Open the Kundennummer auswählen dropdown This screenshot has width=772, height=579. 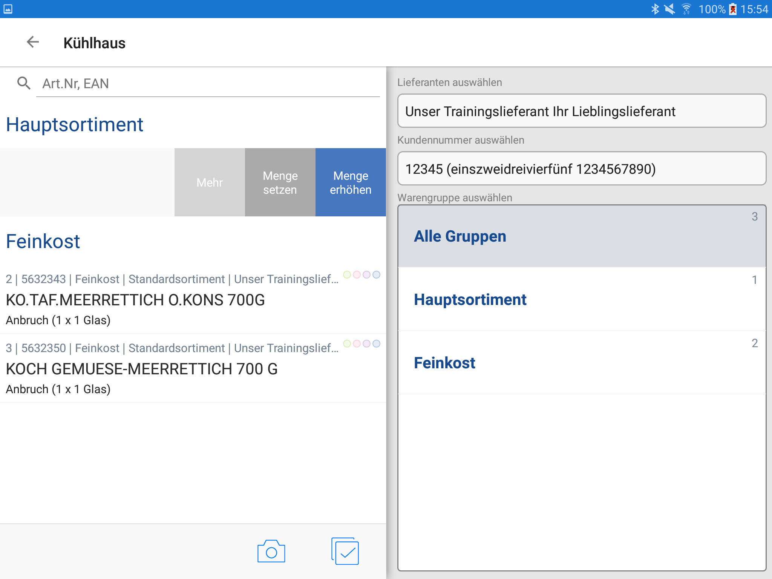pyautogui.click(x=581, y=169)
